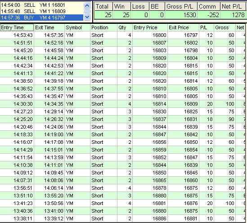Select entry time 14:44:16 cell

[x=17, y=58]
